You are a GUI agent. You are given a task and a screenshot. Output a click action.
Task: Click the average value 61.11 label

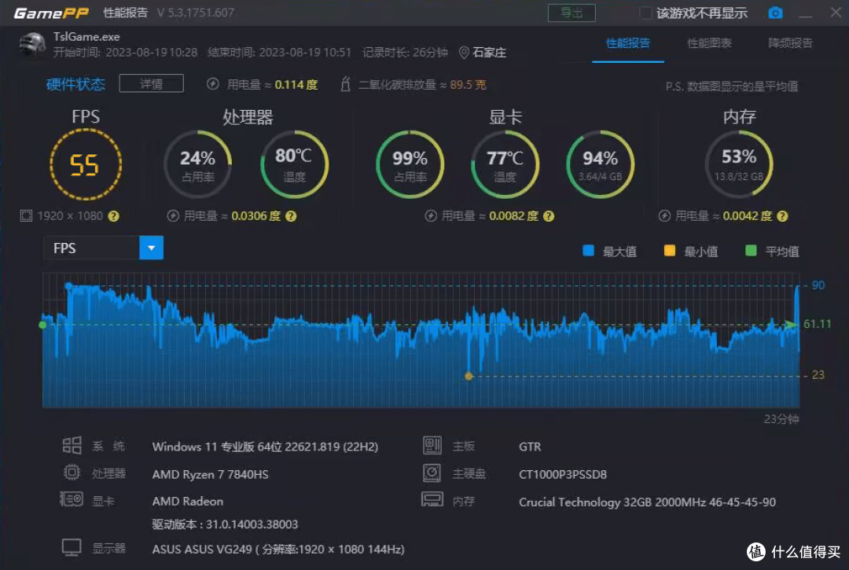[x=817, y=324]
